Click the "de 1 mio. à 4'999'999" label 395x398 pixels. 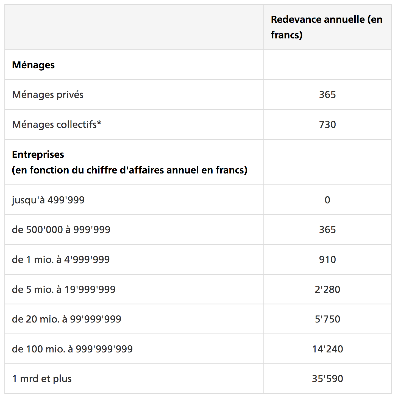pyautogui.click(x=61, y=260)
